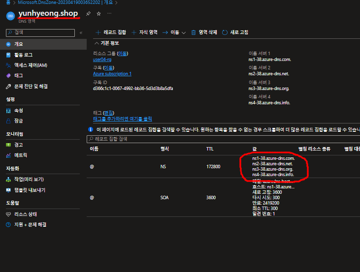
Task: Sort by the 이름 column header
Action: point(94,149)
